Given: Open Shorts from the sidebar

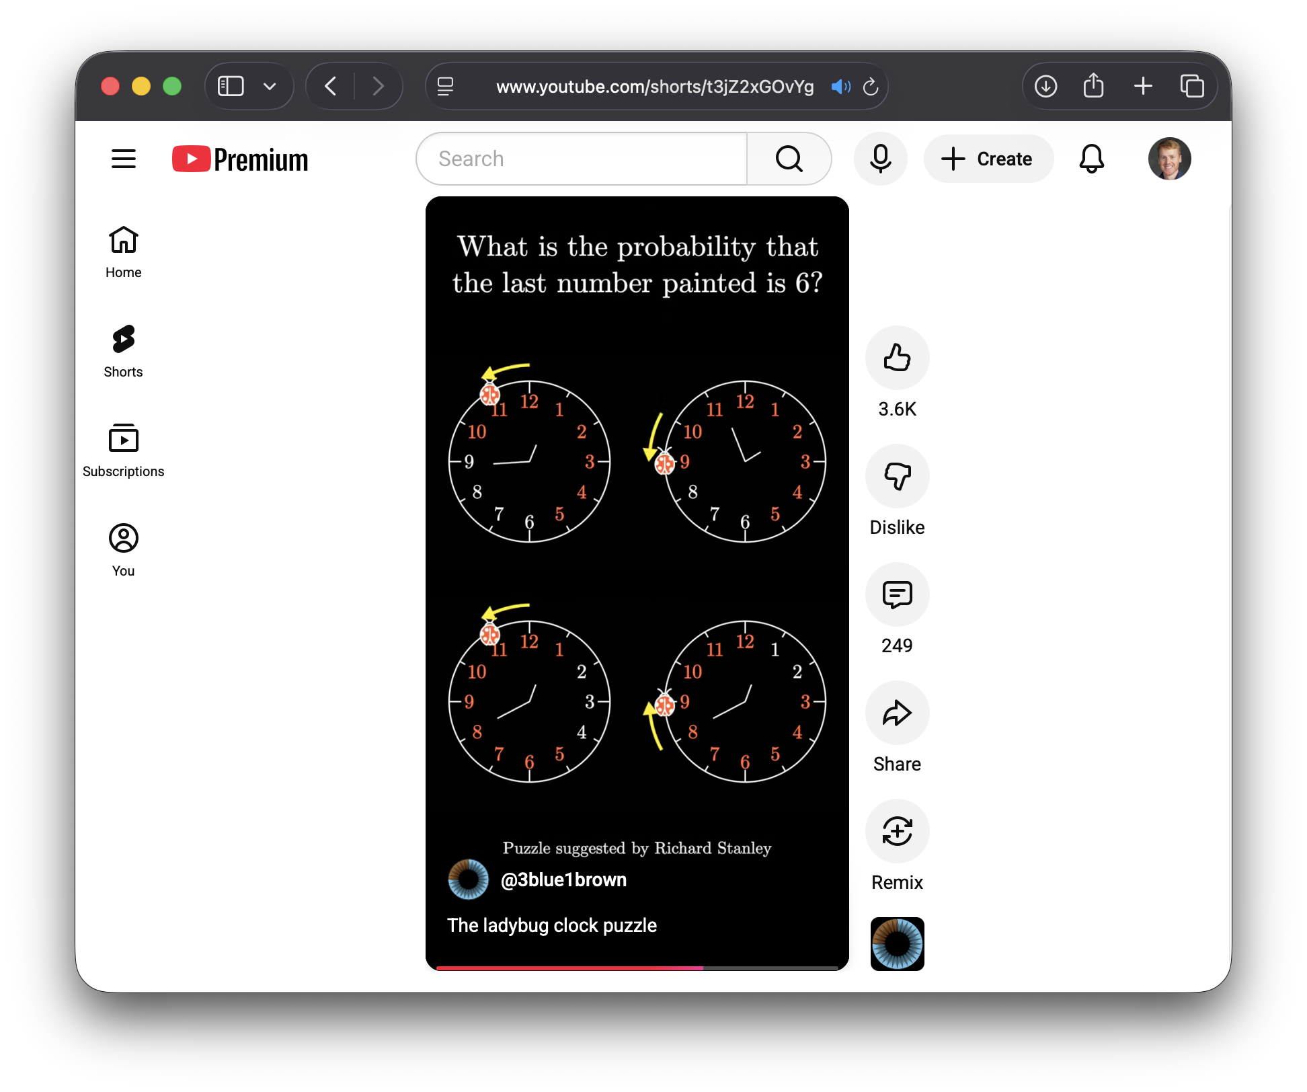Looking at the screenshot, I should pyautogui.click(x=123, y=350).
